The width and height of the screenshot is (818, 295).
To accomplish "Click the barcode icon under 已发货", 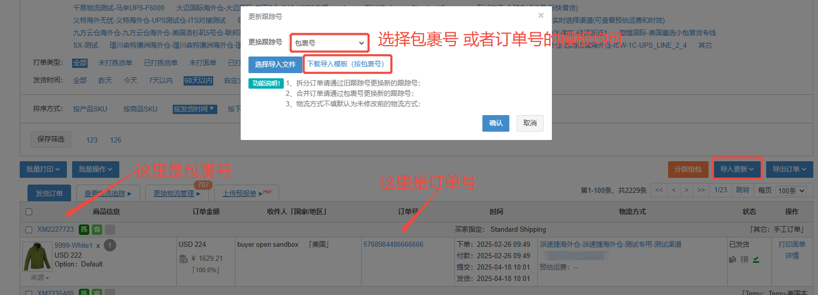I will coord(744,259).
